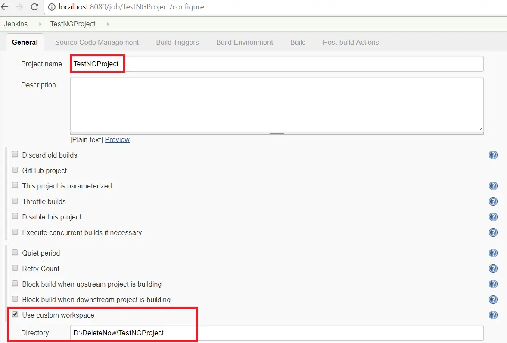Go to Build Triggers tab
Screen dimensions: 507x343
tap(177, 42)
